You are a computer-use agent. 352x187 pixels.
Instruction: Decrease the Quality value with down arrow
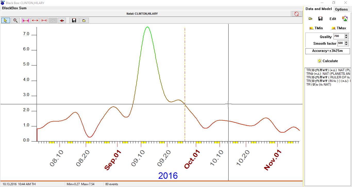(346, 38)
